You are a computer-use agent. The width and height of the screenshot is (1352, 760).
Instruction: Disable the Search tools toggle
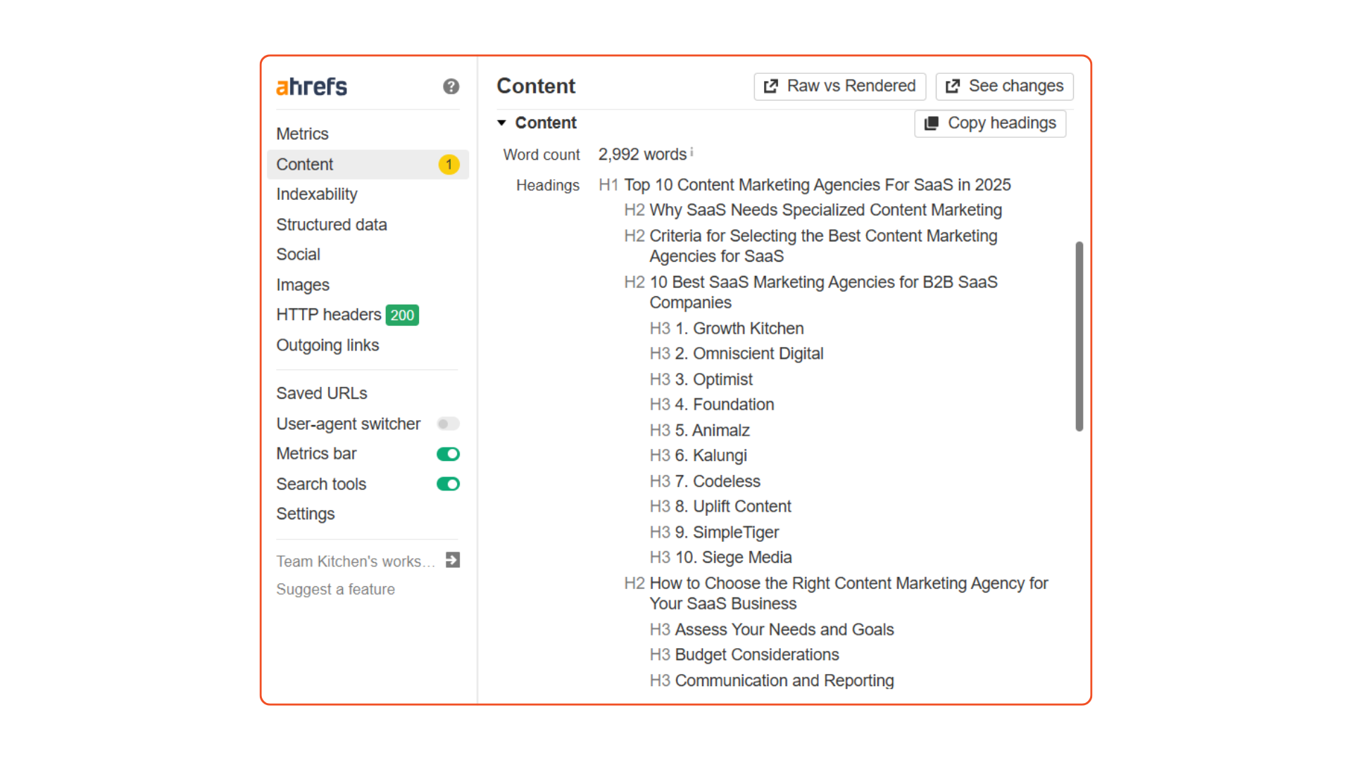(x=448, y=484)
